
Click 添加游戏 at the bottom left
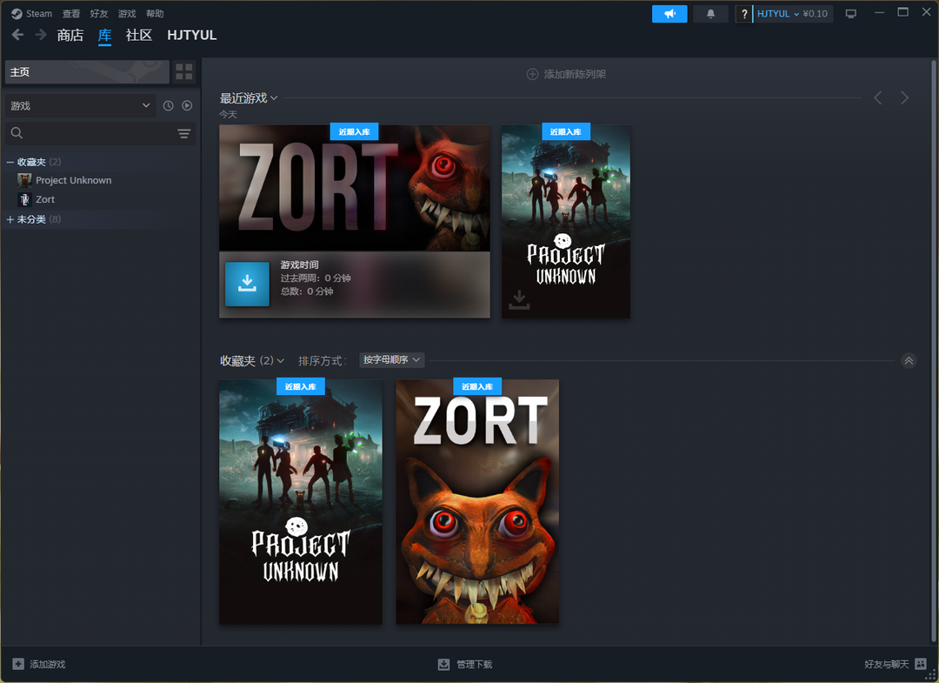39,665
